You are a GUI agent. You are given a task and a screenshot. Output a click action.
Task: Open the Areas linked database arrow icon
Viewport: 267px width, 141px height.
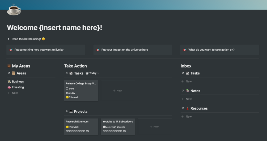pyautogui.click(x=9, y=73)
